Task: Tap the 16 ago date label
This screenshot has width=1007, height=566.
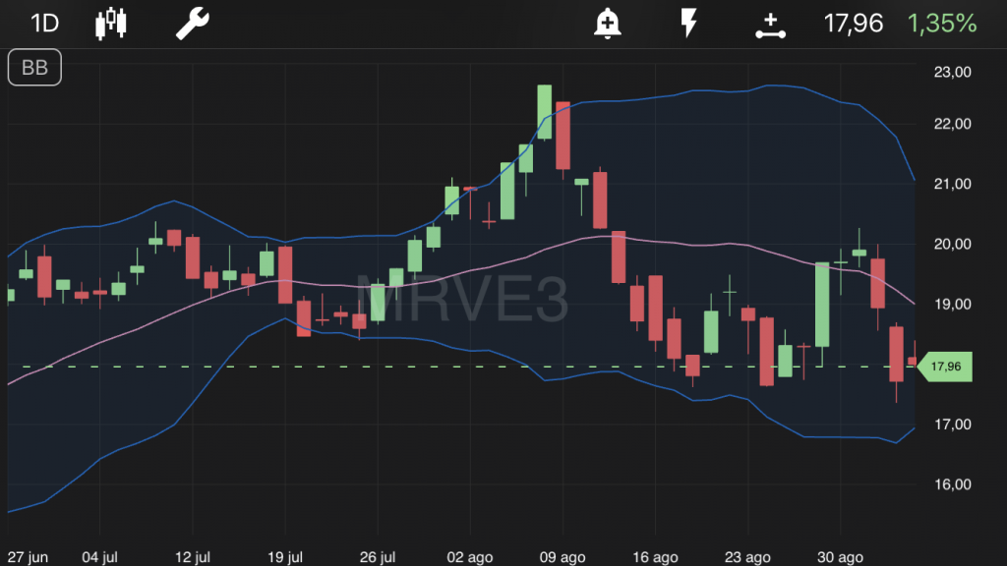Action: pos(655,557)
